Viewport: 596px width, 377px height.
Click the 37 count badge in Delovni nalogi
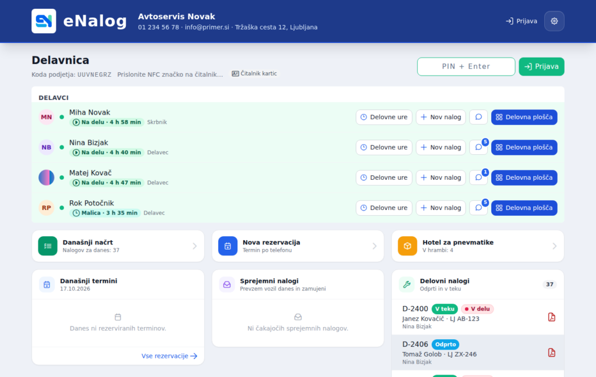(x=549, y=284)
